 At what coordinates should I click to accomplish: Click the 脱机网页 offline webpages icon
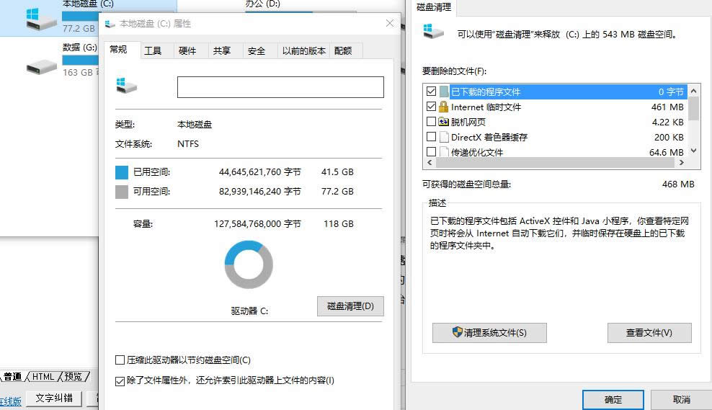coord(443,122)
